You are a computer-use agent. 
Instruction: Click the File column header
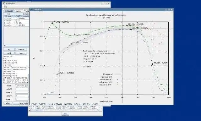click(8, 14)
